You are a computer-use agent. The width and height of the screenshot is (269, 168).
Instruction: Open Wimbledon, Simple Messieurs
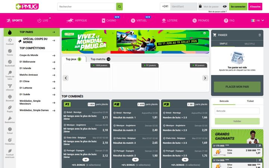click(x=37, y=102)
